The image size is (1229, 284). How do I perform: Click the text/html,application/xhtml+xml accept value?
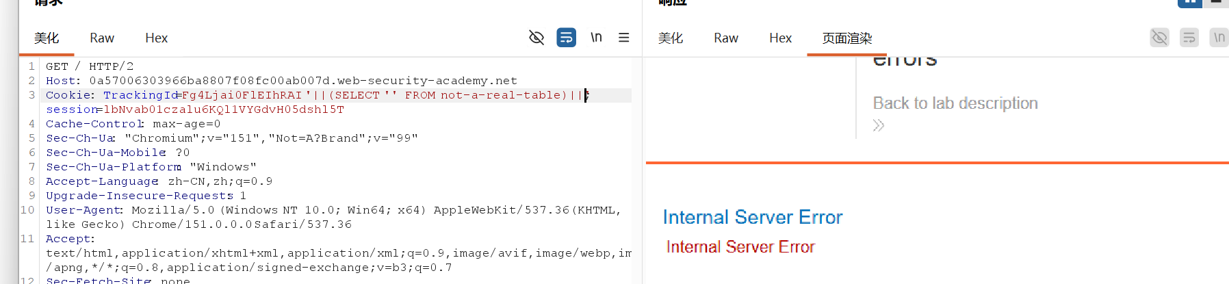point(339,253)
